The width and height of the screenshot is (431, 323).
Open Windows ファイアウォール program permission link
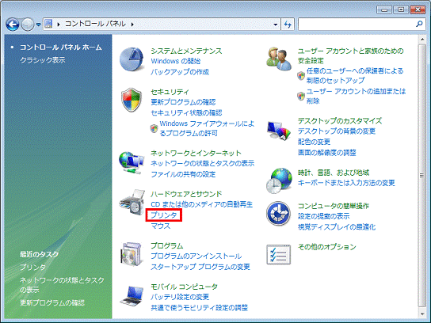[x=207, y=128]
